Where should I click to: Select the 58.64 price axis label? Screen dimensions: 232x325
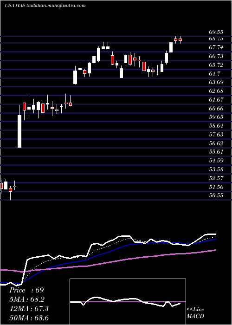point(216,126)
